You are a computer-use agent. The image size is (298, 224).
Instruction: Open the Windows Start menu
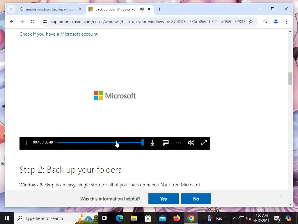tap(7, 218)
